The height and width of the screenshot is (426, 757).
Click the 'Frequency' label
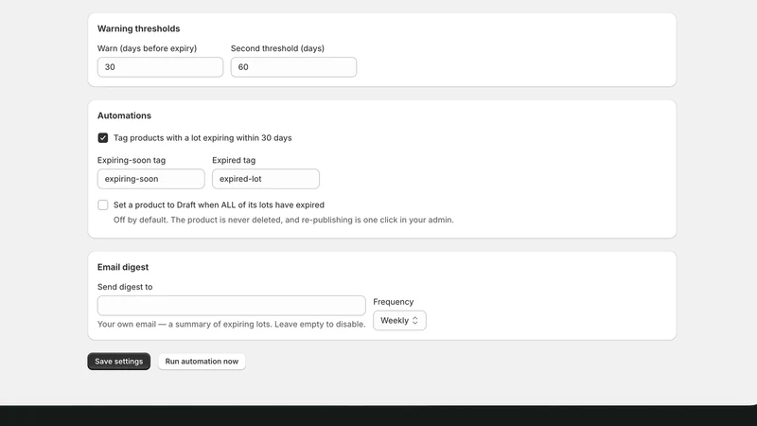(x=393, y=302)
